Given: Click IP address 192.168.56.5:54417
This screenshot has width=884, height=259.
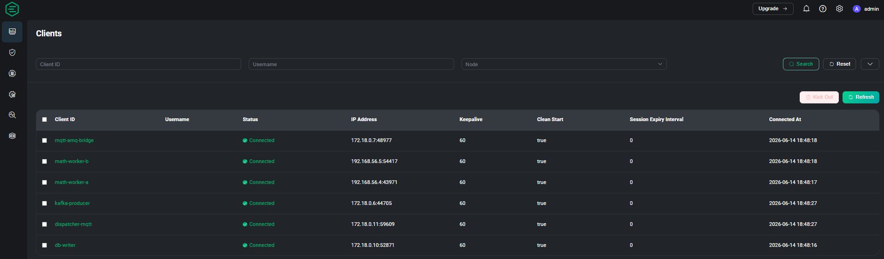Looking at the screenshot, I should (x=374, y=162).
